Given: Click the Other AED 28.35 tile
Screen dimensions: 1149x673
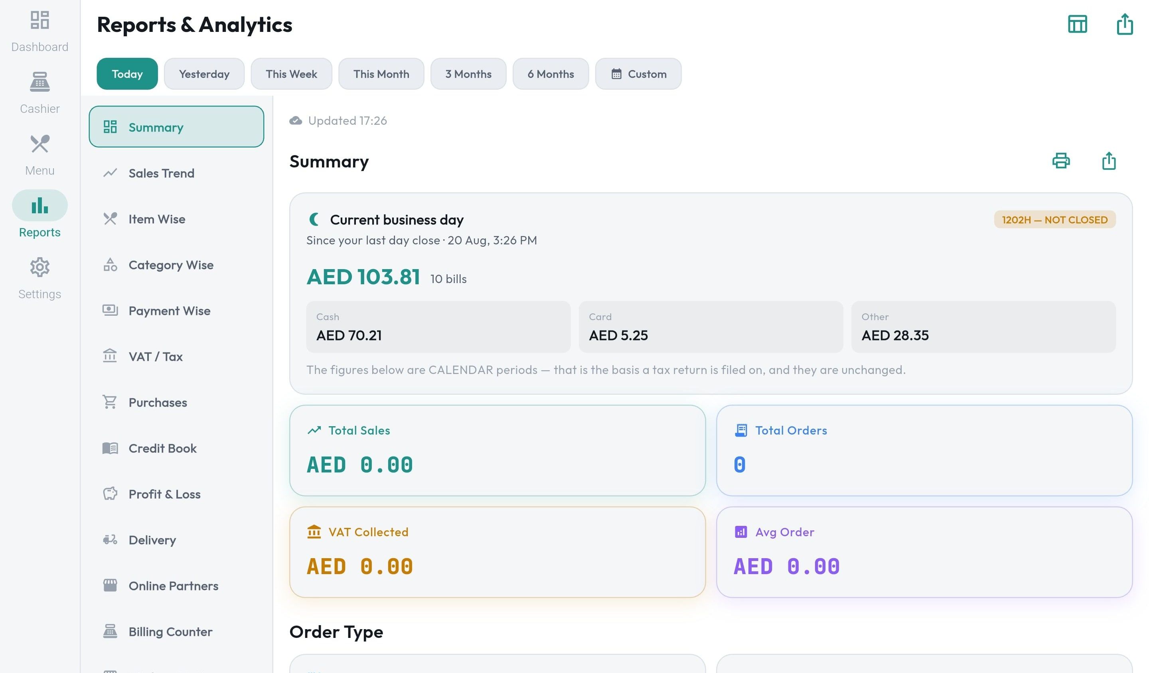Looking at the screenshot, I should tap(983, 327).
